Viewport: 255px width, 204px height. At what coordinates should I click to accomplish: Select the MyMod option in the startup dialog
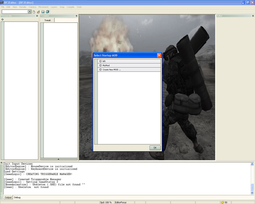click(x=106, y=65)
